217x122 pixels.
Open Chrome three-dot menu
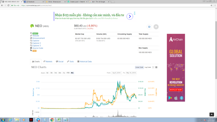point(215,5)
